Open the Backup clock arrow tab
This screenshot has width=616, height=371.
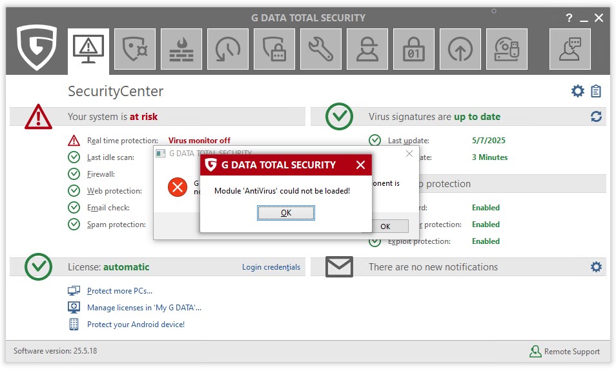click(x=228, y=49)
